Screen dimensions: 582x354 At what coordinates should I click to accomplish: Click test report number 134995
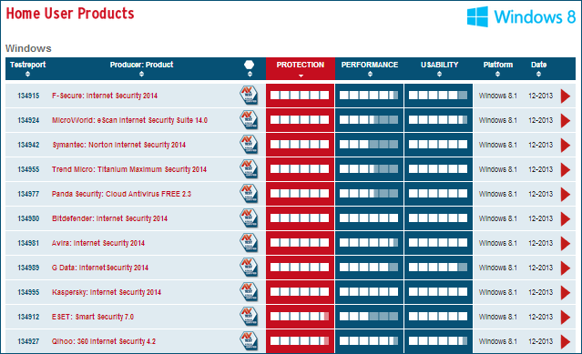pyautogui.click(x=28, y=292)
